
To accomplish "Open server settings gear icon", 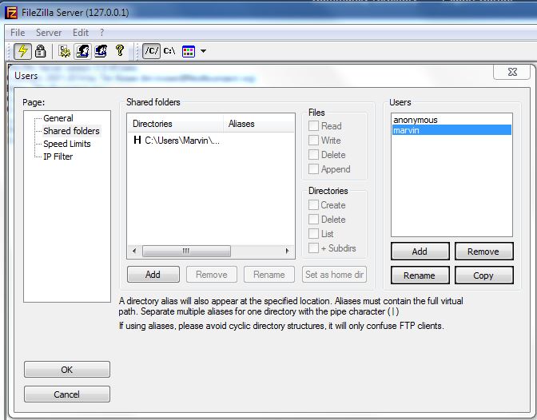I will (65, 51).
